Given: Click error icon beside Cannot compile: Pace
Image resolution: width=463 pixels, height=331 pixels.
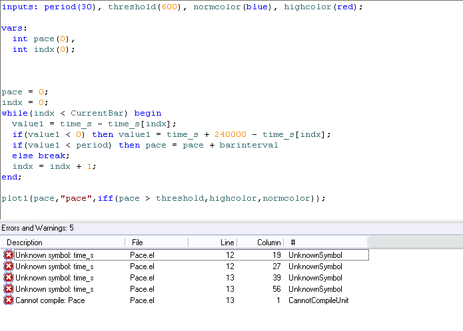Looking at the screenshot, I should (9, 300).
